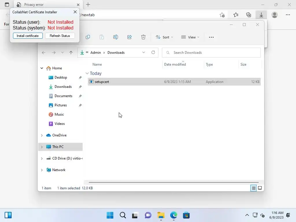Select the setupcert file
Screen dimensions: 296x222
(174, 82)
